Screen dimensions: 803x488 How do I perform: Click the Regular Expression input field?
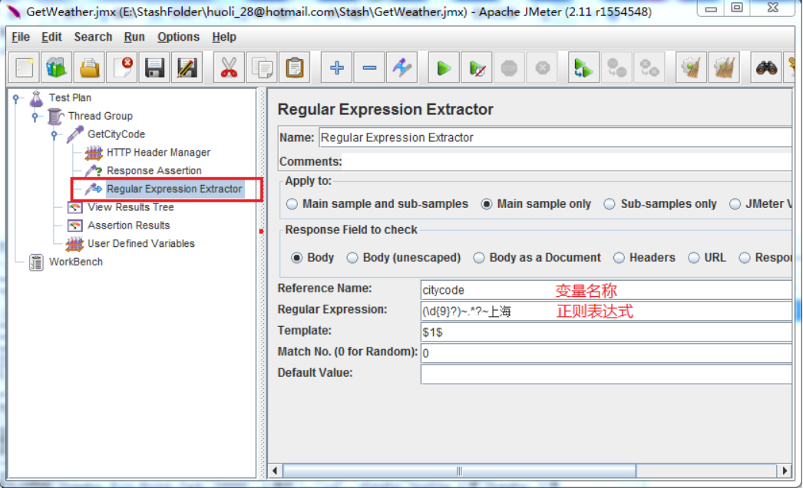pyautogui.click(x=606, y=311)
